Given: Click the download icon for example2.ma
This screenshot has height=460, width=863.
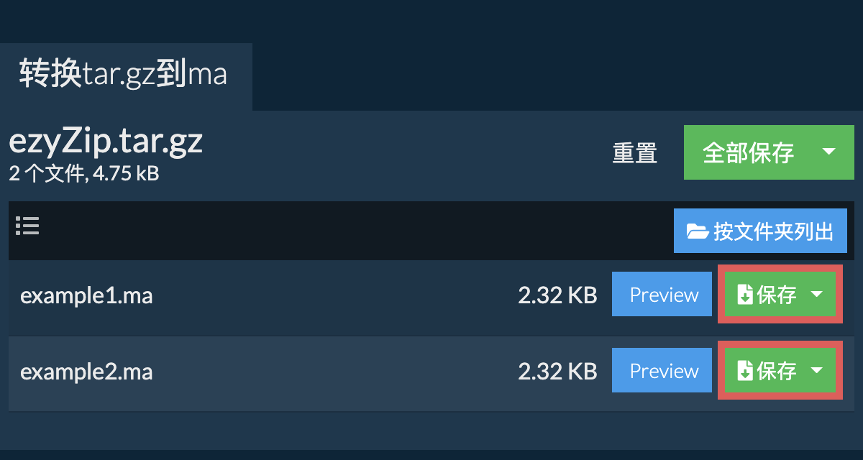Looking at the screenshot, I should click(745, 371).
